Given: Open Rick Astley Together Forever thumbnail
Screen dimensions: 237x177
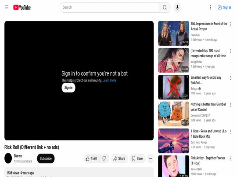Looking at the screenshot, I should (173, 166).
